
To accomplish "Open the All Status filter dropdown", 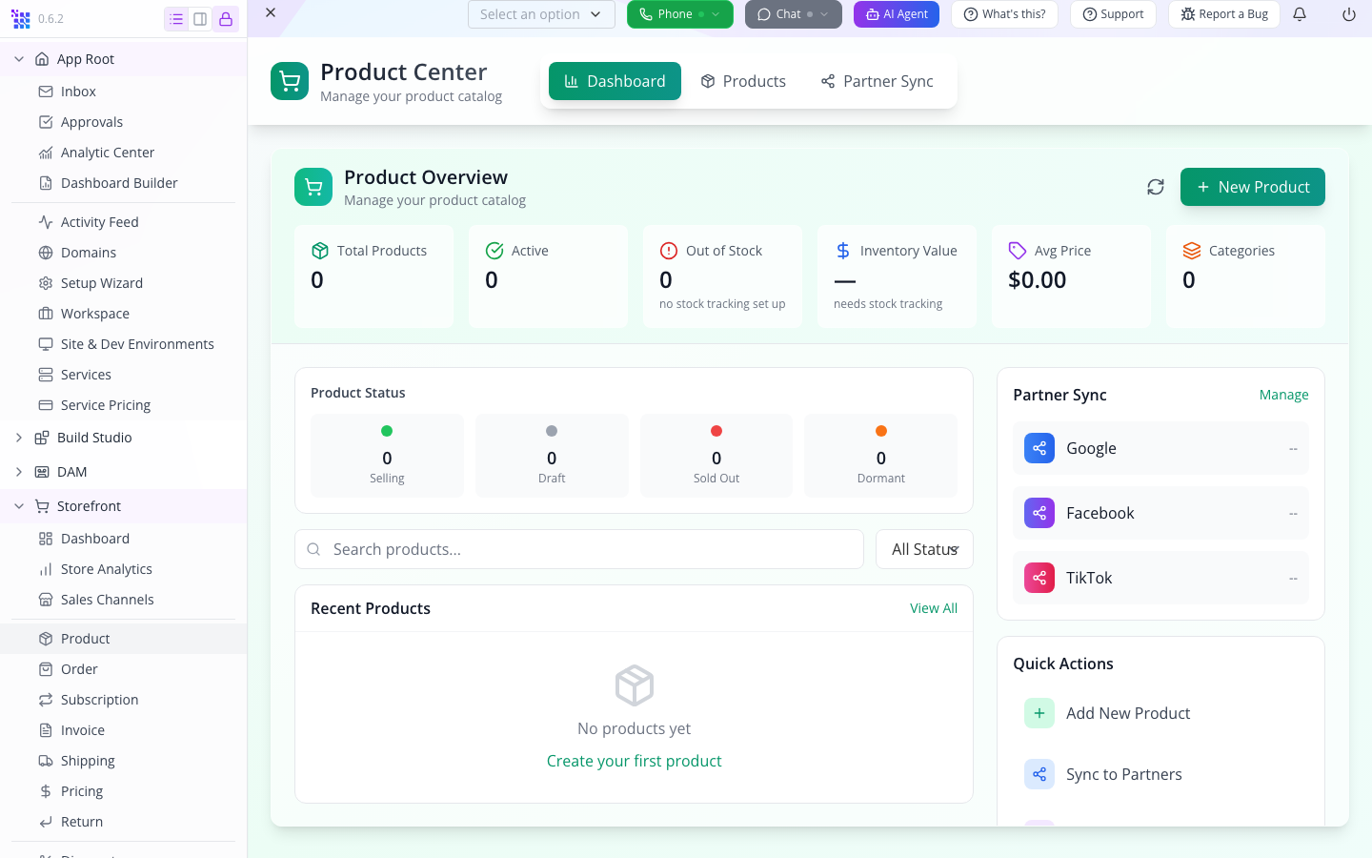I will pyautogui.click(x=924, y=549).
